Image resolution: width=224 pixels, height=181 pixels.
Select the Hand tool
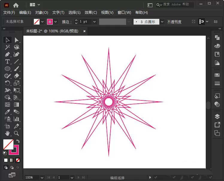pos(7,133)
